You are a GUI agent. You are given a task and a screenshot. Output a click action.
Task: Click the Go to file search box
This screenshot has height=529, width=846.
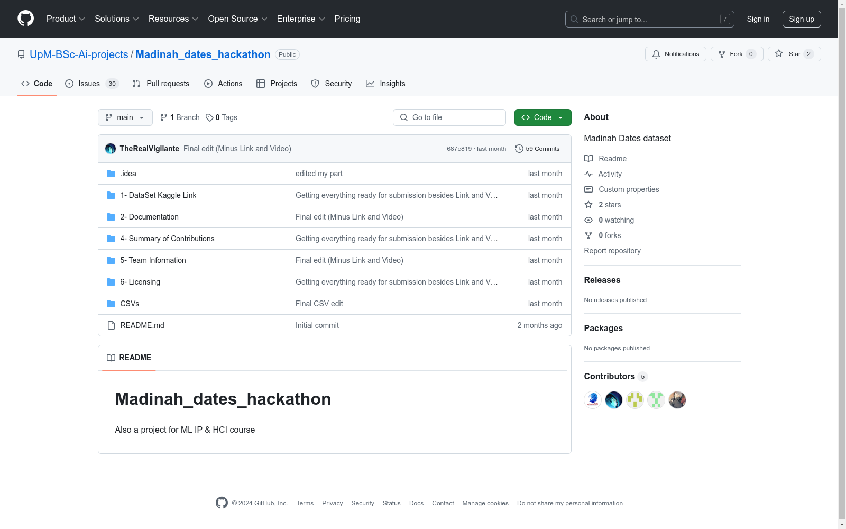[x=449, y=117]
